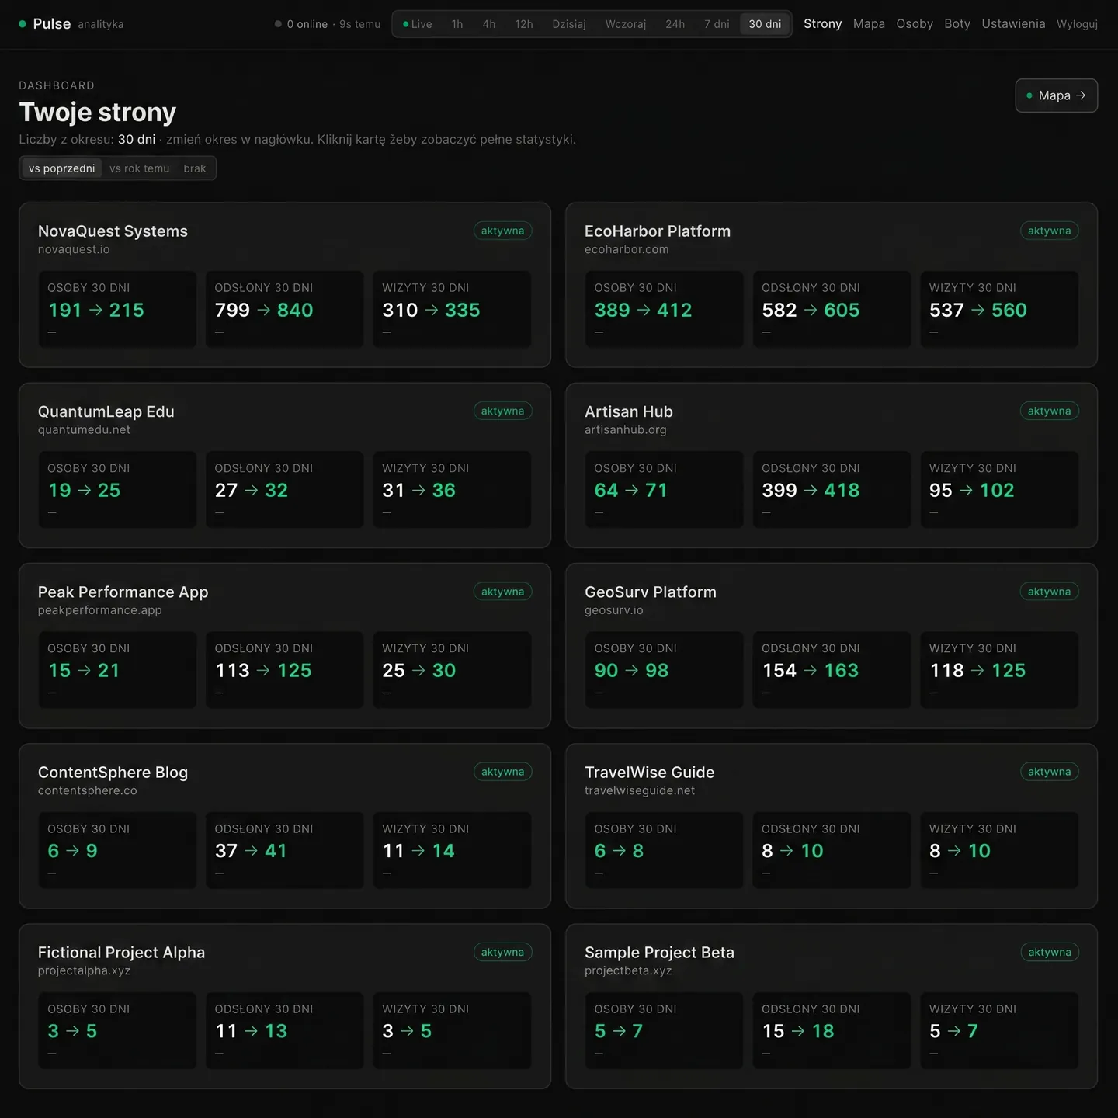Choose the vs rok temu comparison
The height and width of the screenshot is (1118, 1118).
(x=139, y=168)
